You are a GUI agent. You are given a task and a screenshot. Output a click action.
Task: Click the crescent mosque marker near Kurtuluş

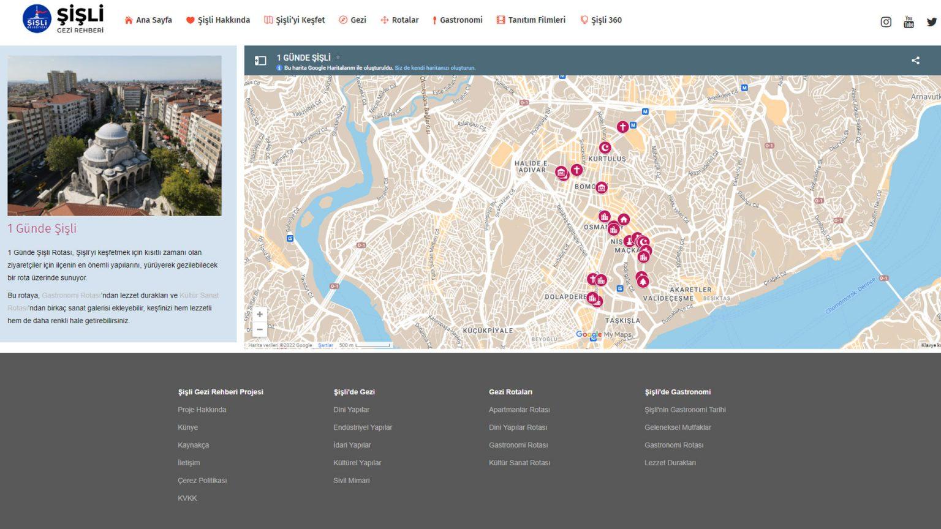[605, 148]
